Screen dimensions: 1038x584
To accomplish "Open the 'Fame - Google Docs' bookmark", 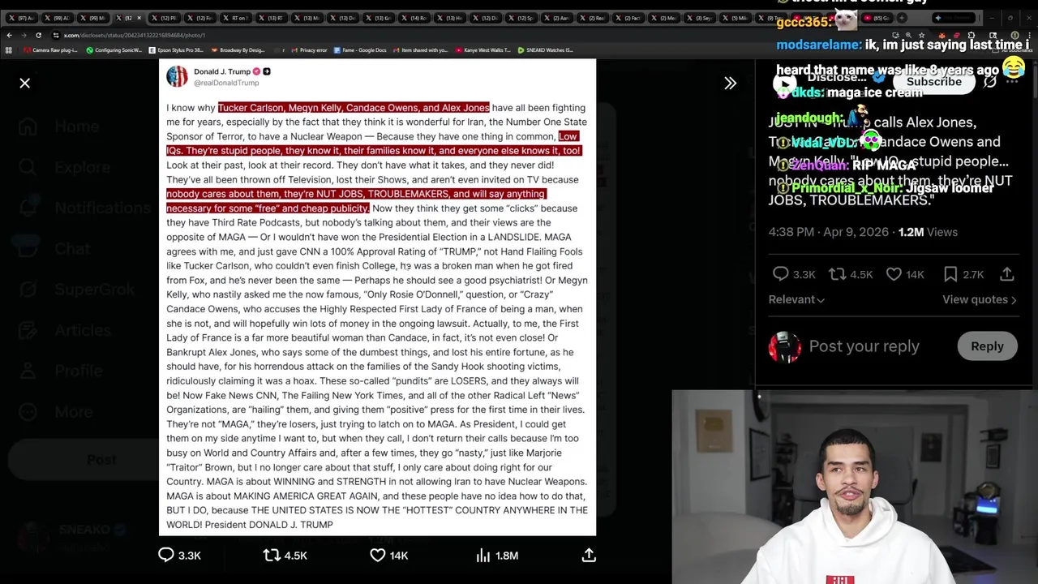I will click(361, 50).
